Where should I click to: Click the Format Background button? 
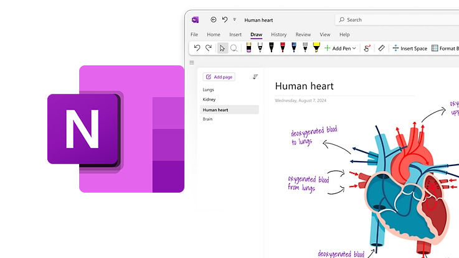[445, 48]
